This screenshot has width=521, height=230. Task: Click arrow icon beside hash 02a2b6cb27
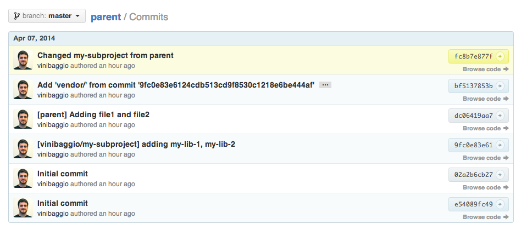point(500,175)
